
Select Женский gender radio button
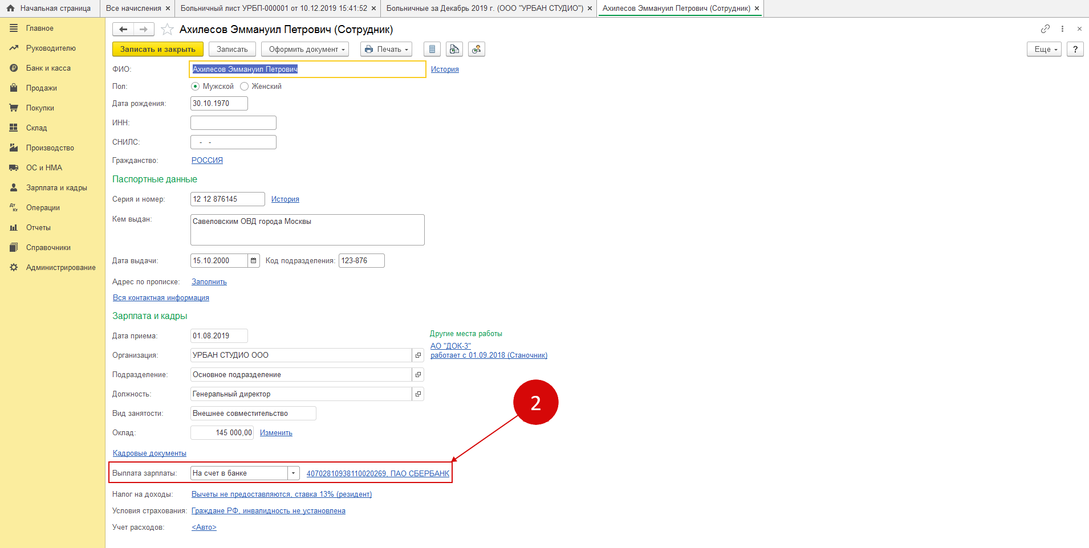pyautogui.click(x=245, y=87)
